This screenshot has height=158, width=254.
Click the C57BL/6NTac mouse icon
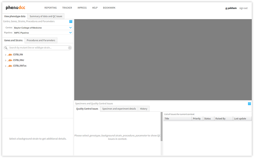click(10, 66)
